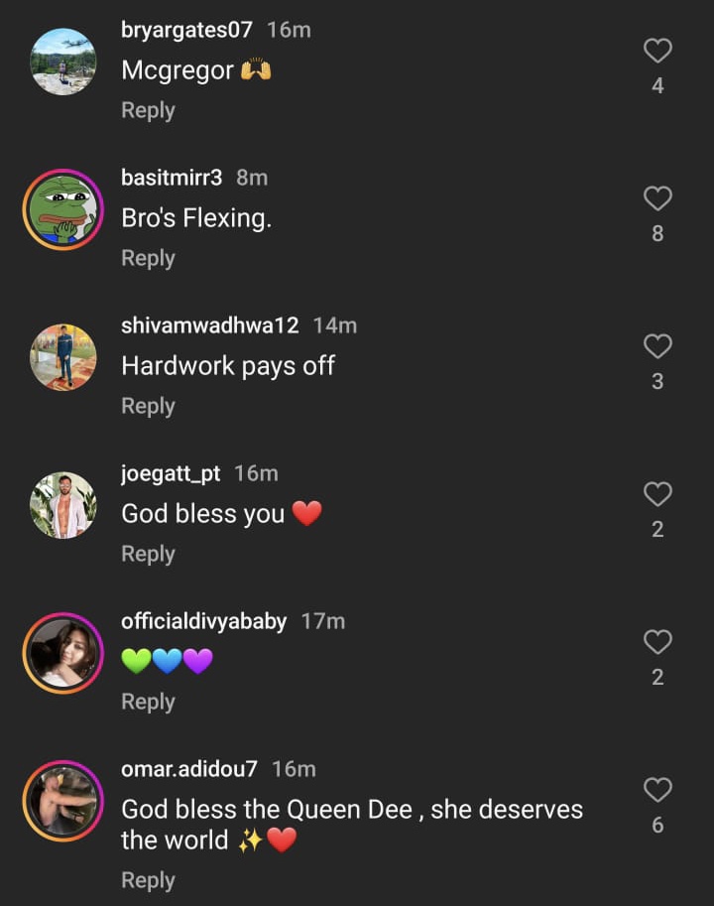The width and height of the screenshot is (714, 906).
Task: View basitmirr3's story from frog avatar
Action: tap(63, 209)
